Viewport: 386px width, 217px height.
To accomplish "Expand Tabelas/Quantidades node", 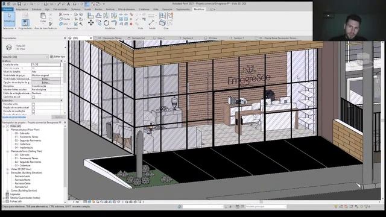I will (x=4, y=198).
